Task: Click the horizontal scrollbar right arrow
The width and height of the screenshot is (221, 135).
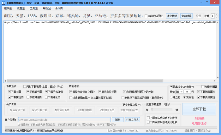Action: coord(214,81)
